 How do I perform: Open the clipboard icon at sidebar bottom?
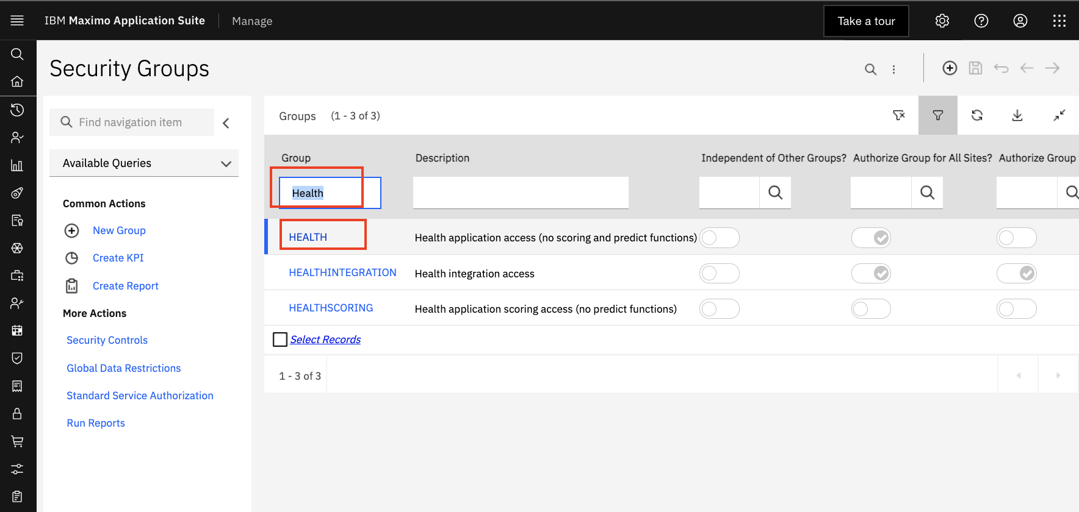pos(17,496)
